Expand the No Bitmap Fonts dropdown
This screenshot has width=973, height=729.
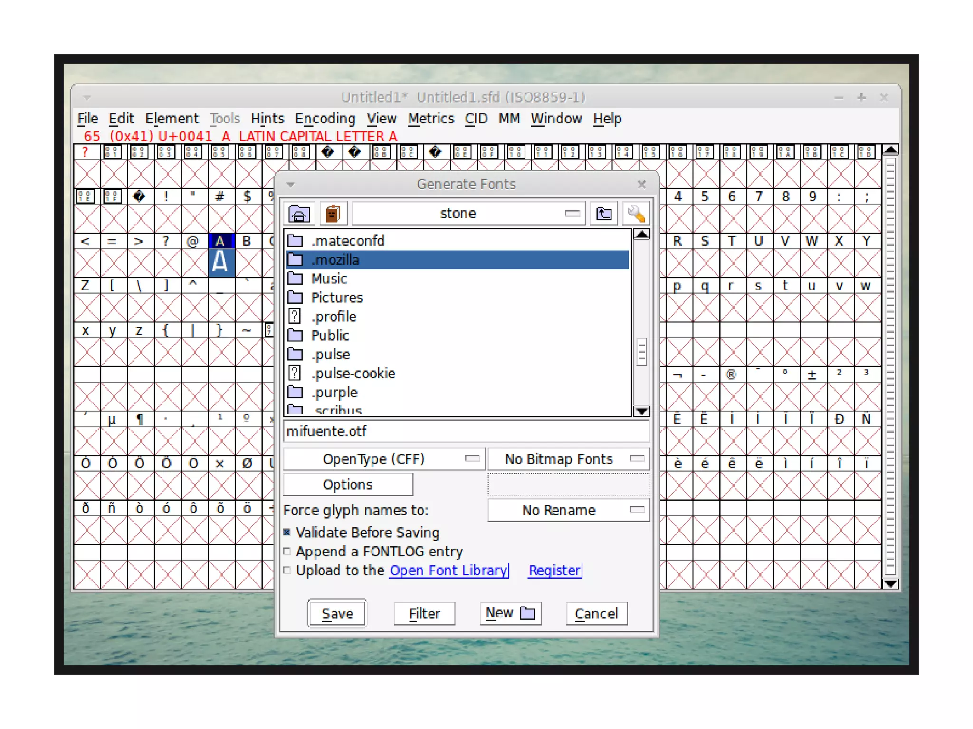click(568, 459)
